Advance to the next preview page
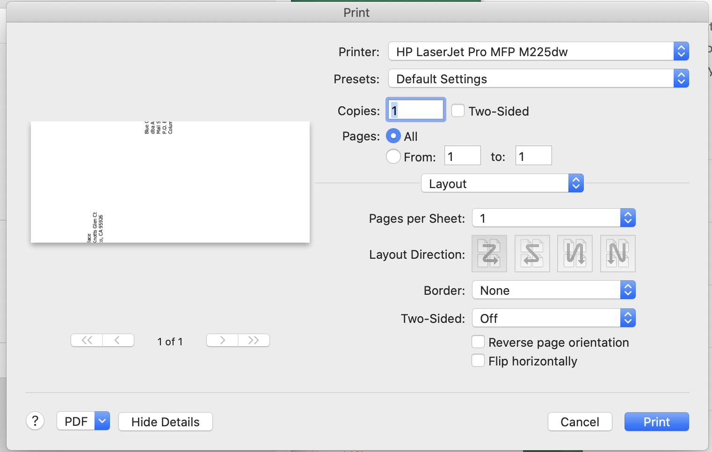Screen dimensions: 712x452 (x=222, y=340)
